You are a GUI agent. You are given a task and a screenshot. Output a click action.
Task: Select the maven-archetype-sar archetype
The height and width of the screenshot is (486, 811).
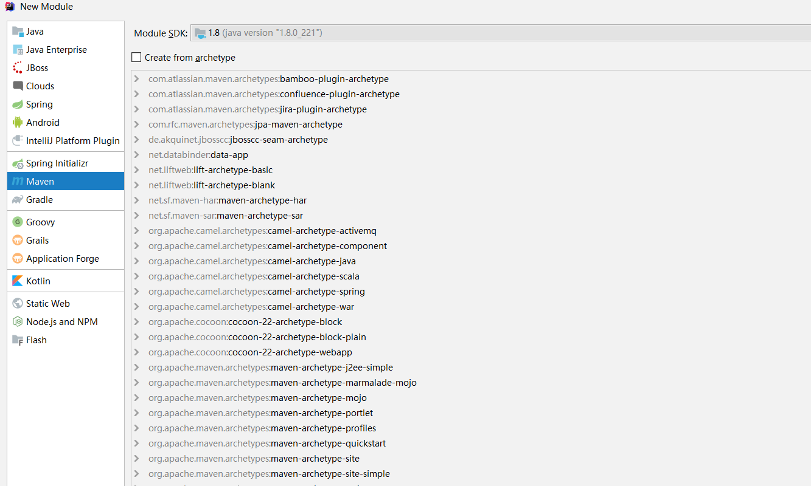click(x=226, y=216)
